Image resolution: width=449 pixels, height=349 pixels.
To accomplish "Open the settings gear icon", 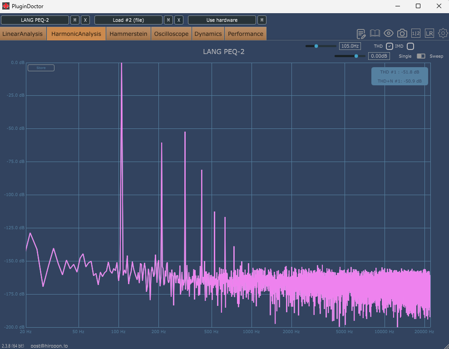I will 443,33.
